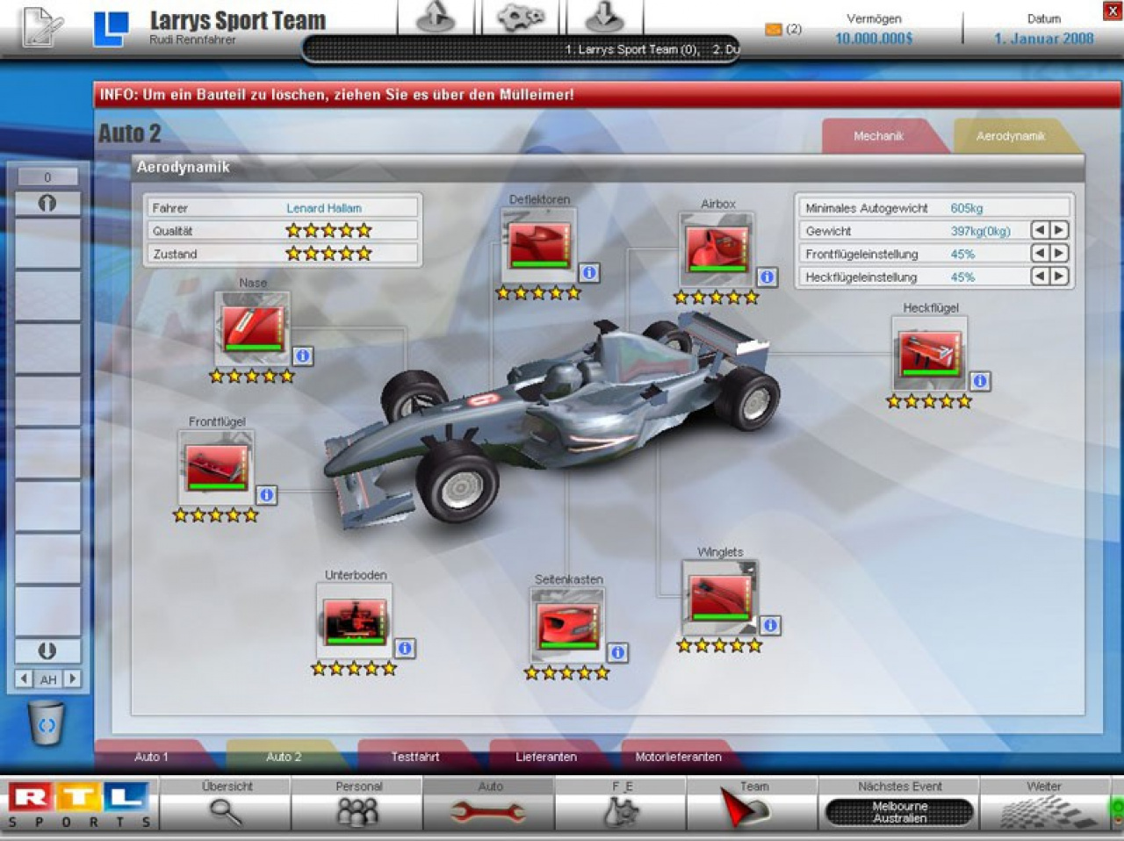
Task: Open info for the Winglets part
Action: [x=770, y=625]
